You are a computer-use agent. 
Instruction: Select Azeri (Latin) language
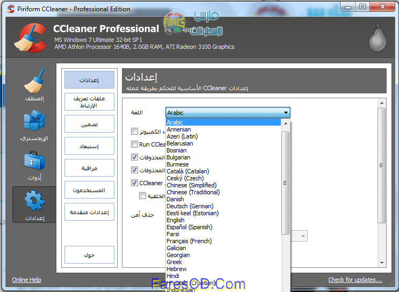223,136
